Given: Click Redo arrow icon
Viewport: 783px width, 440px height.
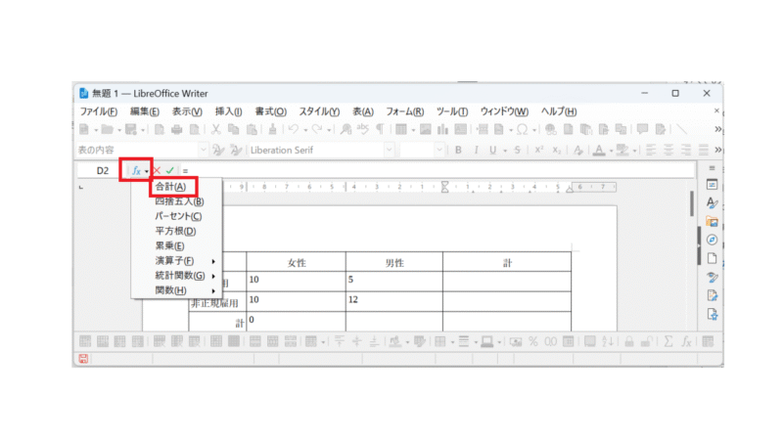Looking at the screenshot, I should click(316, 130).
